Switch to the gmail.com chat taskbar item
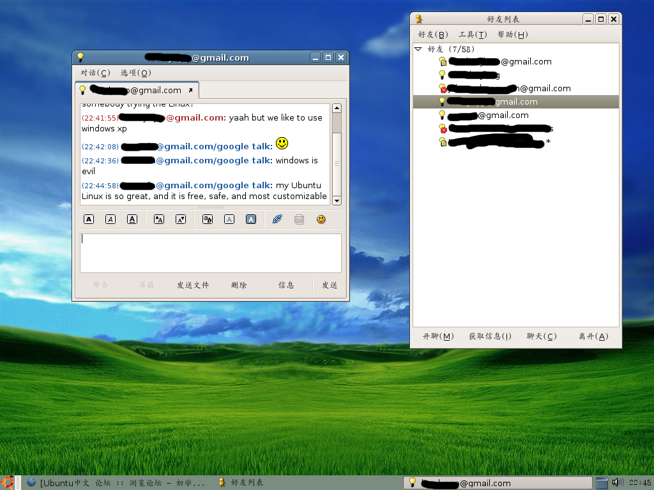Image resolution: width=654 pixels, height=490 pixels. 498,483
